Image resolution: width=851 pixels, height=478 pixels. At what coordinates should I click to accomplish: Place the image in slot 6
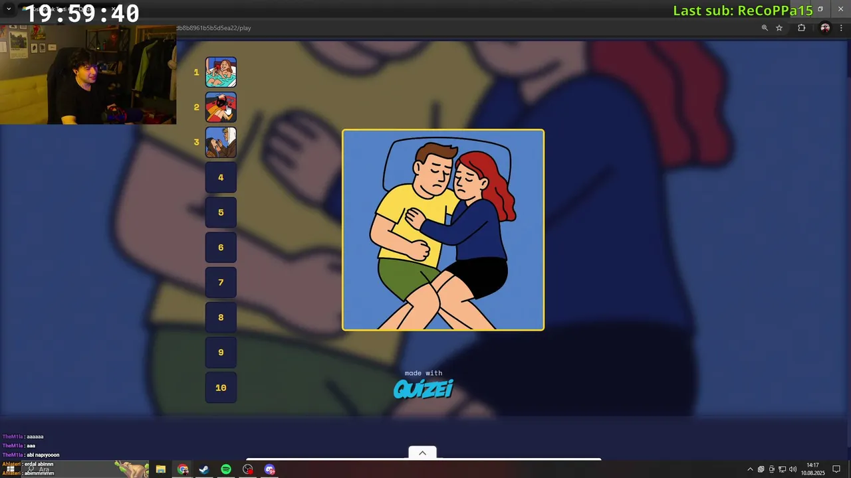221,248
